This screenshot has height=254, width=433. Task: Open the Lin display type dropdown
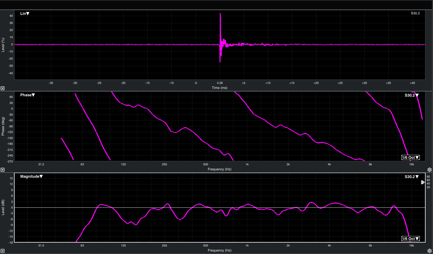point(25,13)
